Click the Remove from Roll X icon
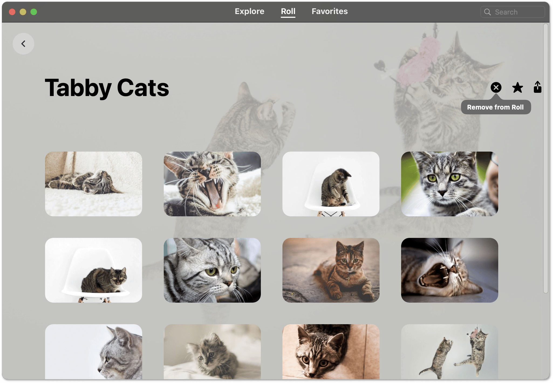 coord(496,87)
